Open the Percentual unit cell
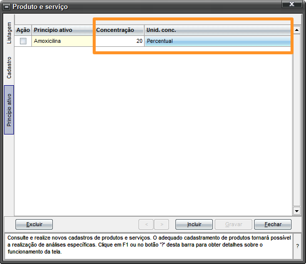The height and width of the screenshot is (264, 306). (x=218, y=41)
